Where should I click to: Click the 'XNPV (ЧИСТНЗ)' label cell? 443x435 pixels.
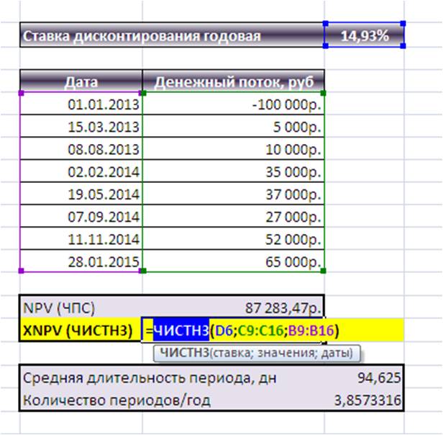click(x=81, y=330)
